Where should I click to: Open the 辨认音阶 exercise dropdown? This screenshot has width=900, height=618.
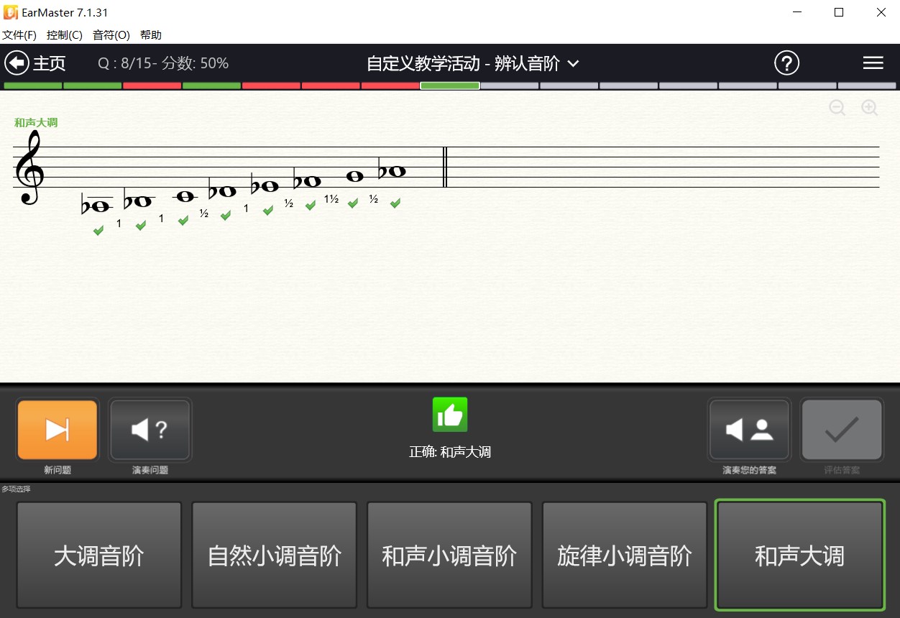[x=572, y=64]
